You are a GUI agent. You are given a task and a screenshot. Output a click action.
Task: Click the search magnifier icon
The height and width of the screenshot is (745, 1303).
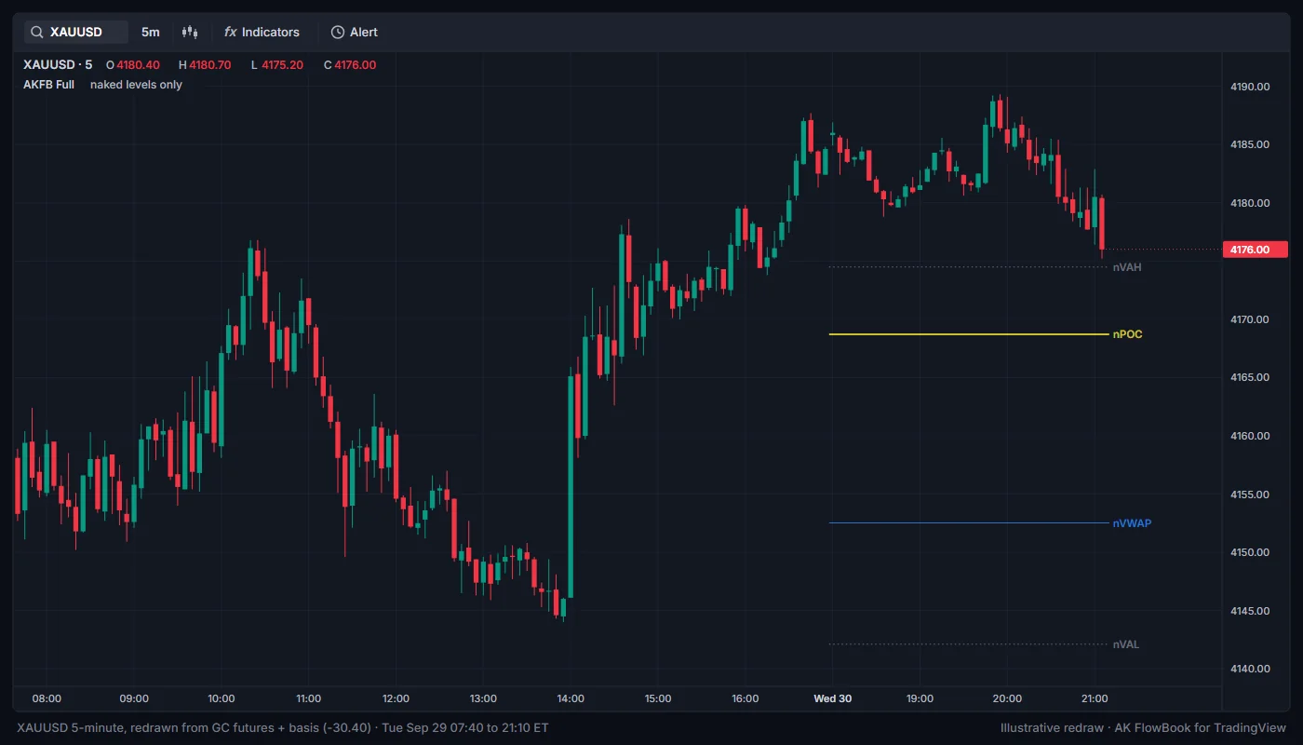coord(37,32)
